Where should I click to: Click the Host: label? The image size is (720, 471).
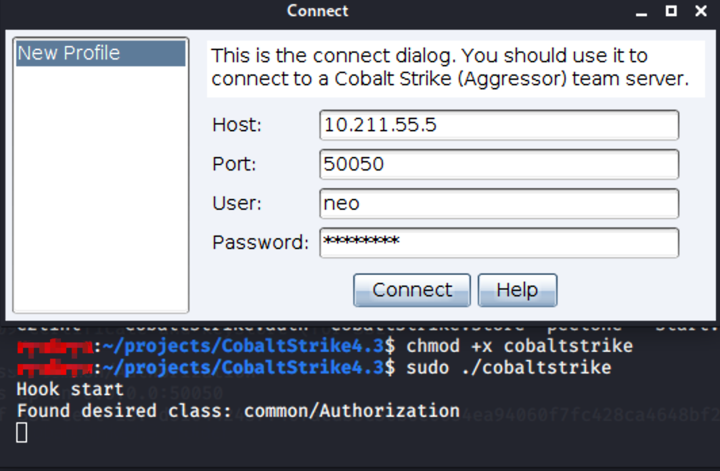[236, 125]
